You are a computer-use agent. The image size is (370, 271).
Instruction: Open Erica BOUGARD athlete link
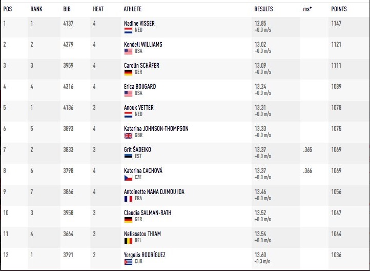click(x=140, y=86)
